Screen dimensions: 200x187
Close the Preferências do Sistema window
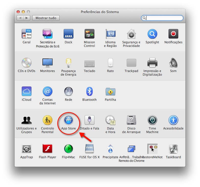[x=18, y=12]
